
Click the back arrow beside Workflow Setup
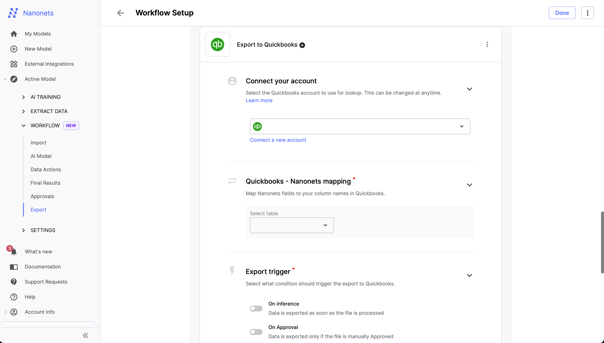click(120, 13)
